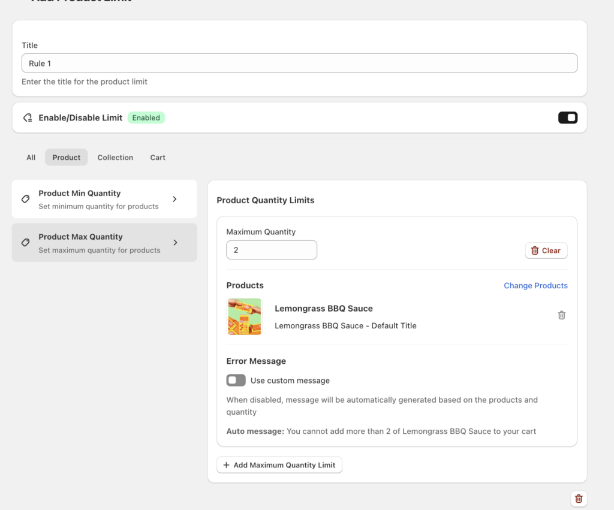Toggle the Enable/Disable Limit switch off
Screen dimensions: 614x510
click(567, 117)
